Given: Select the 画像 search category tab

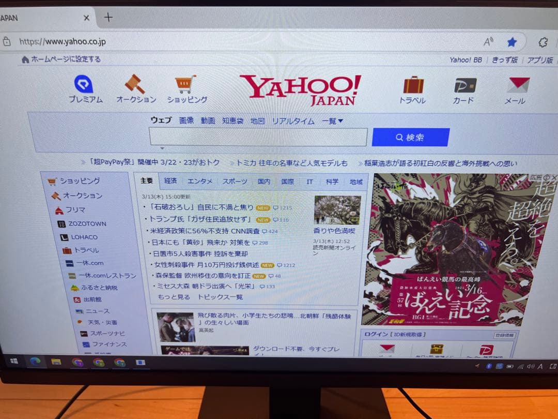Looking at the screenshot, I should click(x=187, y=121).
